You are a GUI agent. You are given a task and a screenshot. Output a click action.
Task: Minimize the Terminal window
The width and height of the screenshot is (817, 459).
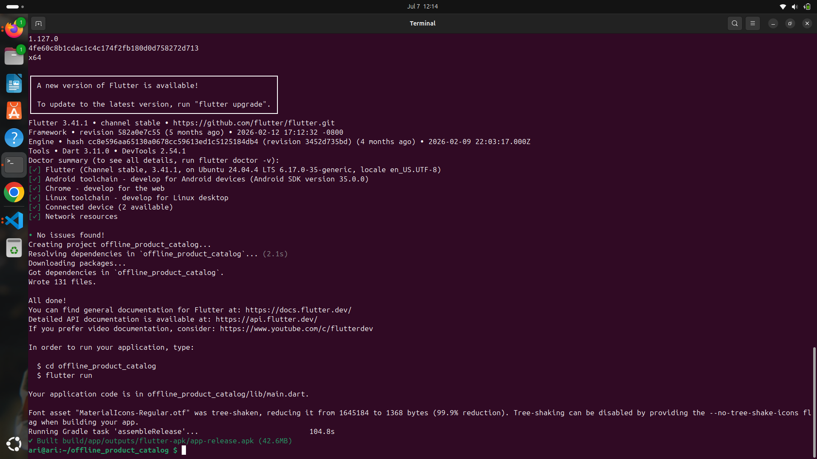773,23
